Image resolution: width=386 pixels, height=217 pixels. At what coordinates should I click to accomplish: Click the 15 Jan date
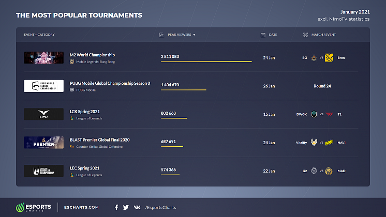269,114
